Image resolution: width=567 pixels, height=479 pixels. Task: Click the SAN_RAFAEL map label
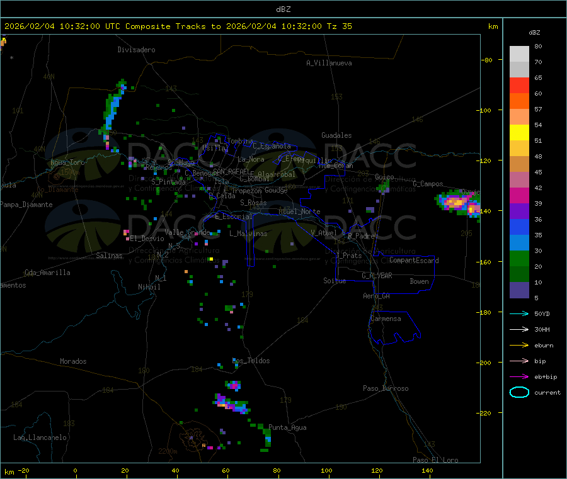[x=231, y=171]
